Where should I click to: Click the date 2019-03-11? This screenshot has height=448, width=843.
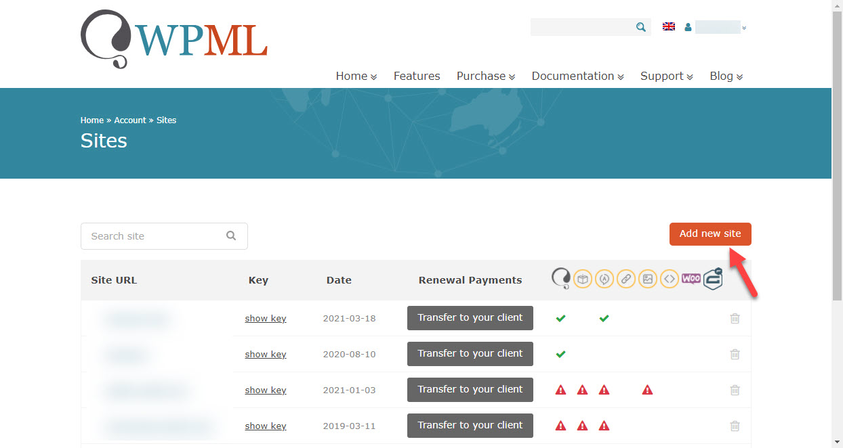[349, 426]
